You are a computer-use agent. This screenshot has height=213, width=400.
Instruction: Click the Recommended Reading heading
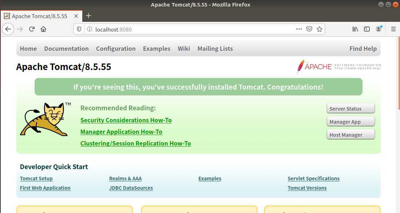[118, 108]
